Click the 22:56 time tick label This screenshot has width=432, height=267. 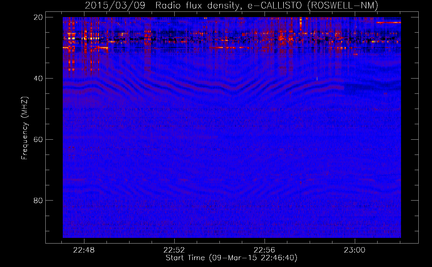[x=264, y=250]
